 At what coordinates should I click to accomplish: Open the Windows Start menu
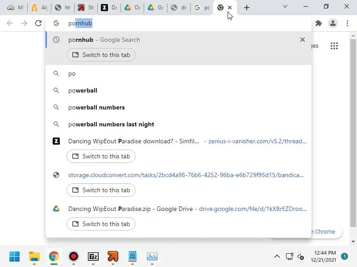point(15,257)
